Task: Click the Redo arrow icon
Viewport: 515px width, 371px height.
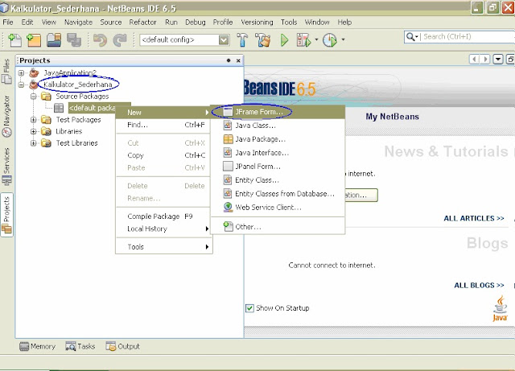Action: pyautogui.click(x=120, y=40)
